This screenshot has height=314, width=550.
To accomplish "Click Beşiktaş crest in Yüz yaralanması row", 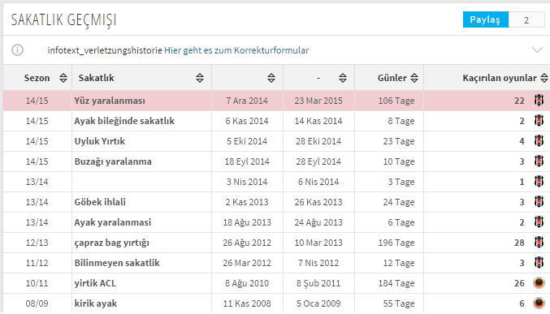I will [539, 101].
